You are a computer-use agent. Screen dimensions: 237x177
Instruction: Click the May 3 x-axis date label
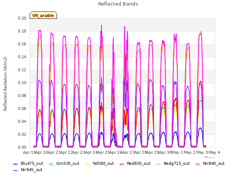(202, 152)
